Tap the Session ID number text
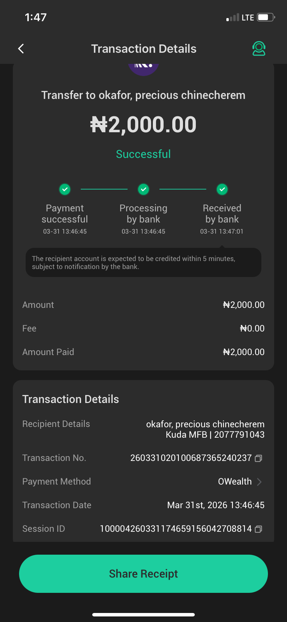 [176, 529]
